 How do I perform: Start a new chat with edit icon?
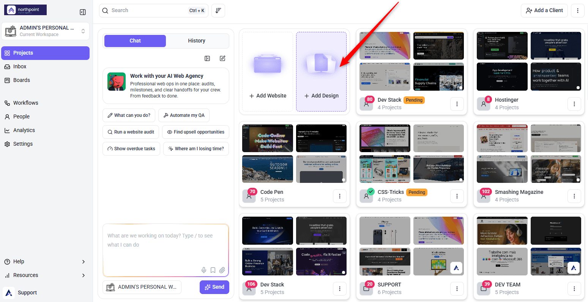(x=222, y=58)
